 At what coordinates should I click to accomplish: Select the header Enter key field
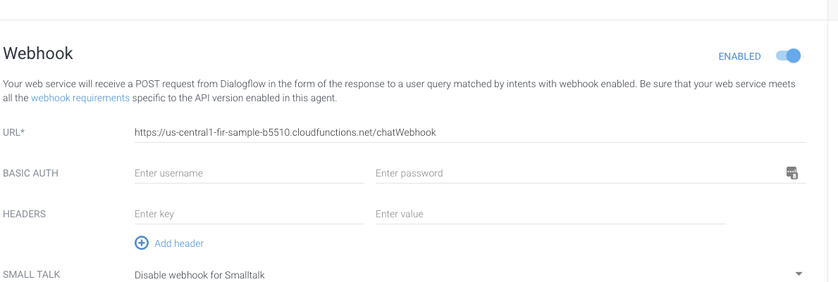click(x=249, y=214)
